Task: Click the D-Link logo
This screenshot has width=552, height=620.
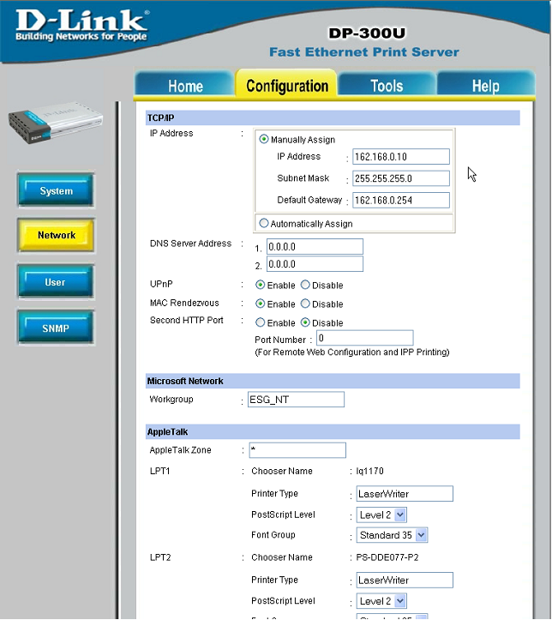Action: pos(81,25)
